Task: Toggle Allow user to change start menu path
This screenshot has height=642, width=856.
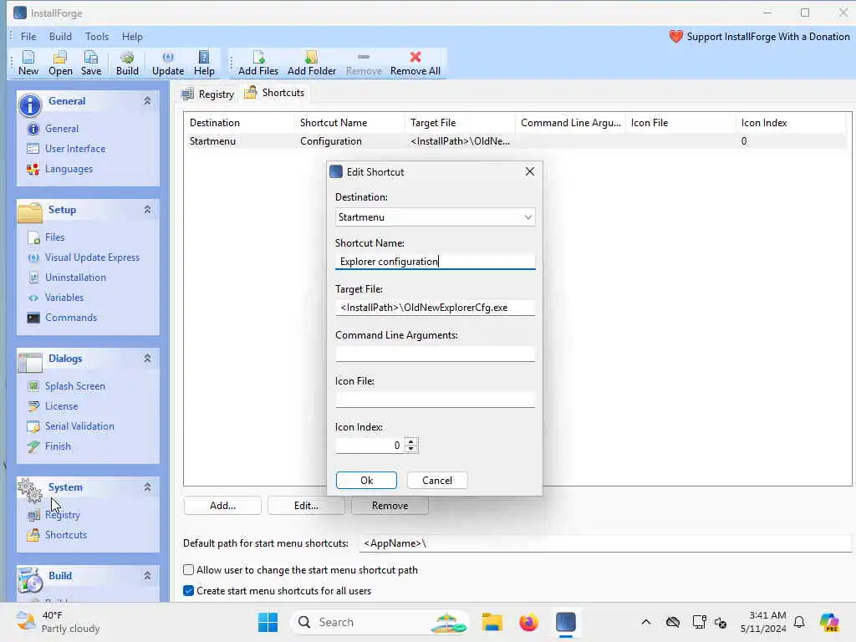Action: point(188,570)
